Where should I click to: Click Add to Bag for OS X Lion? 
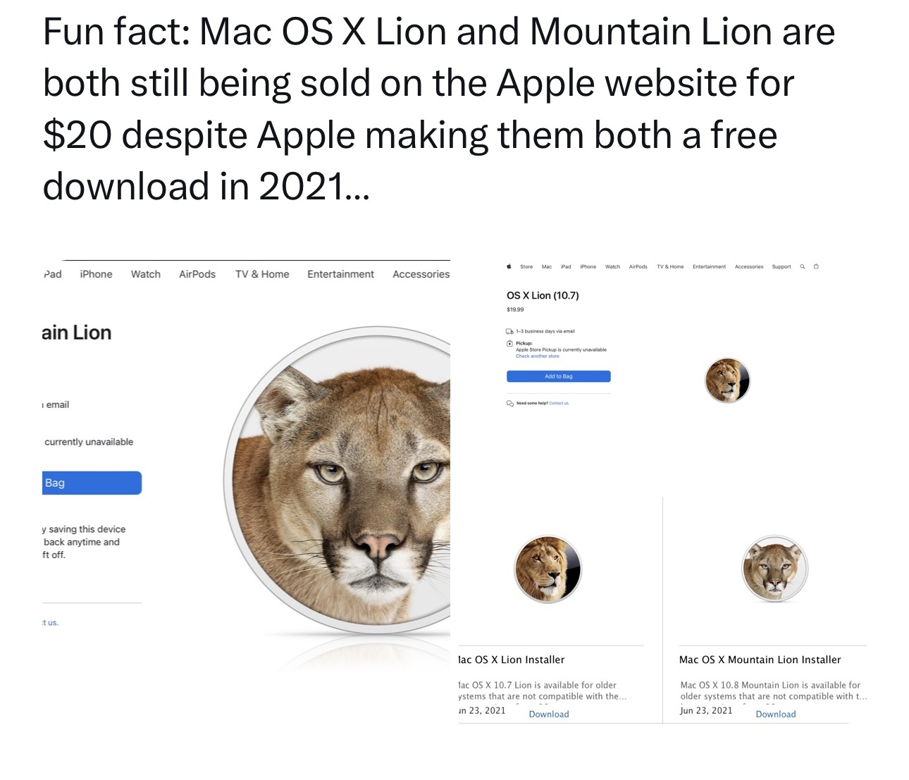[559, 376]
